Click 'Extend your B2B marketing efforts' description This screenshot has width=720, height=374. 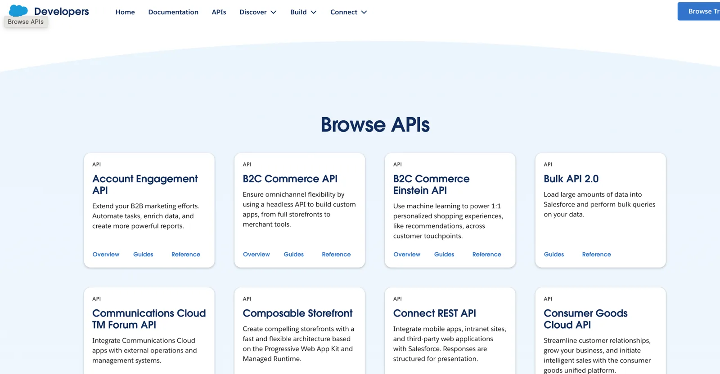pyautogui.click(x=146, y=216)
